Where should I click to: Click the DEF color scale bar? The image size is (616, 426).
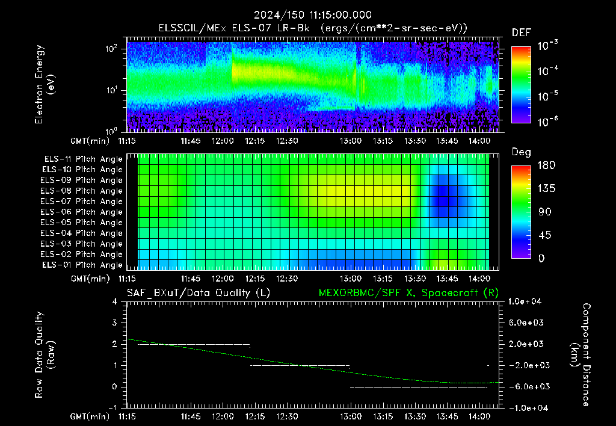coord(521,85)
